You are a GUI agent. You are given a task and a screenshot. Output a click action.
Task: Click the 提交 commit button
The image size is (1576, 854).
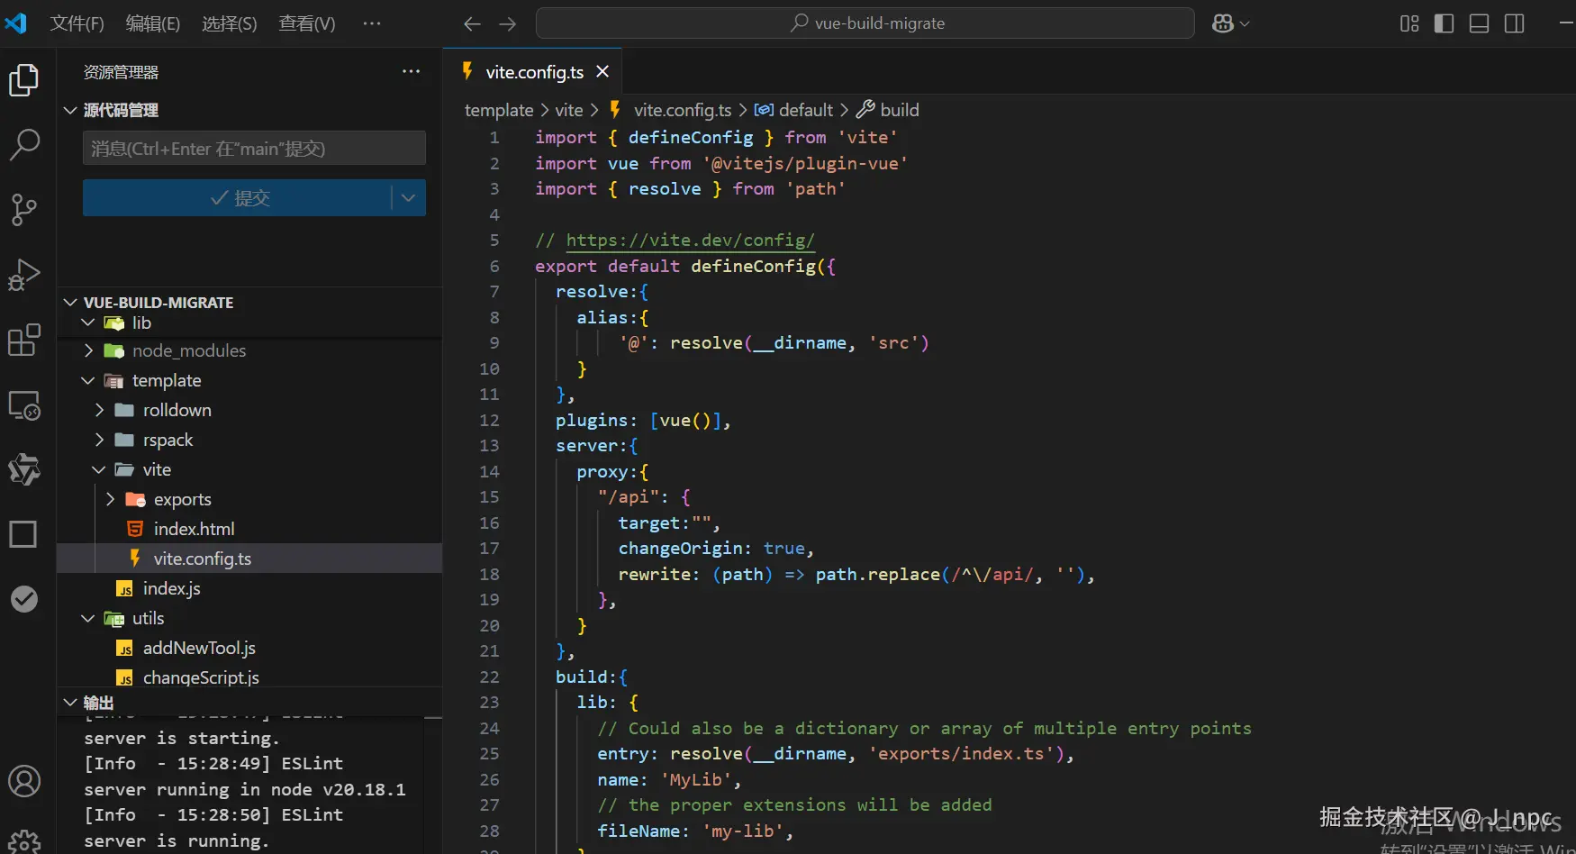[x=238, y=198]
